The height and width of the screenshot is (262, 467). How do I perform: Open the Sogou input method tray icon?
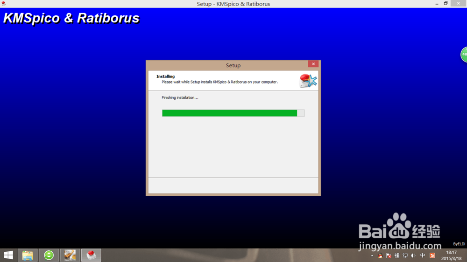click(x=432, y=255)
